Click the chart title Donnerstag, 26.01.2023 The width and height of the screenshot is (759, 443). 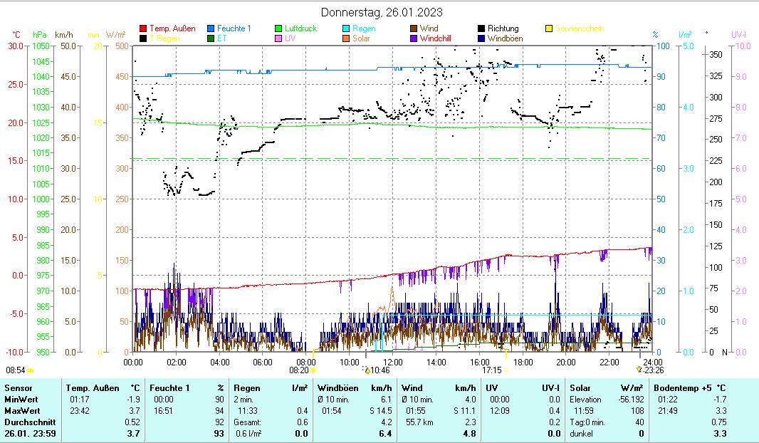(381, 12)
